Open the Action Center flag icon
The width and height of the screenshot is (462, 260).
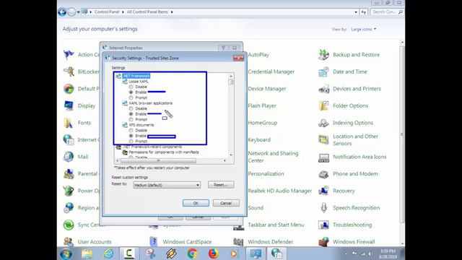tap(69, 55)
